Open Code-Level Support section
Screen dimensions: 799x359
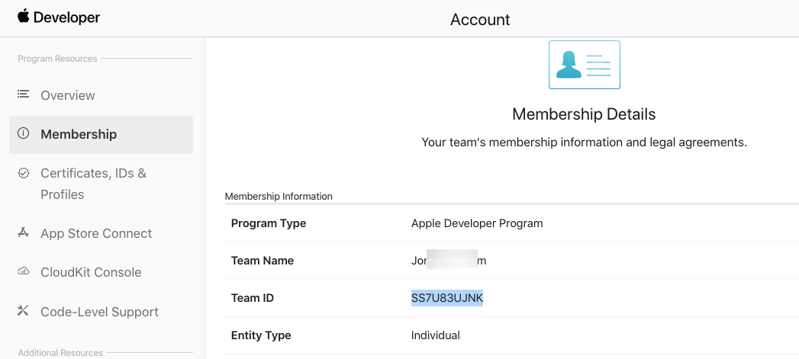[101, 312]
